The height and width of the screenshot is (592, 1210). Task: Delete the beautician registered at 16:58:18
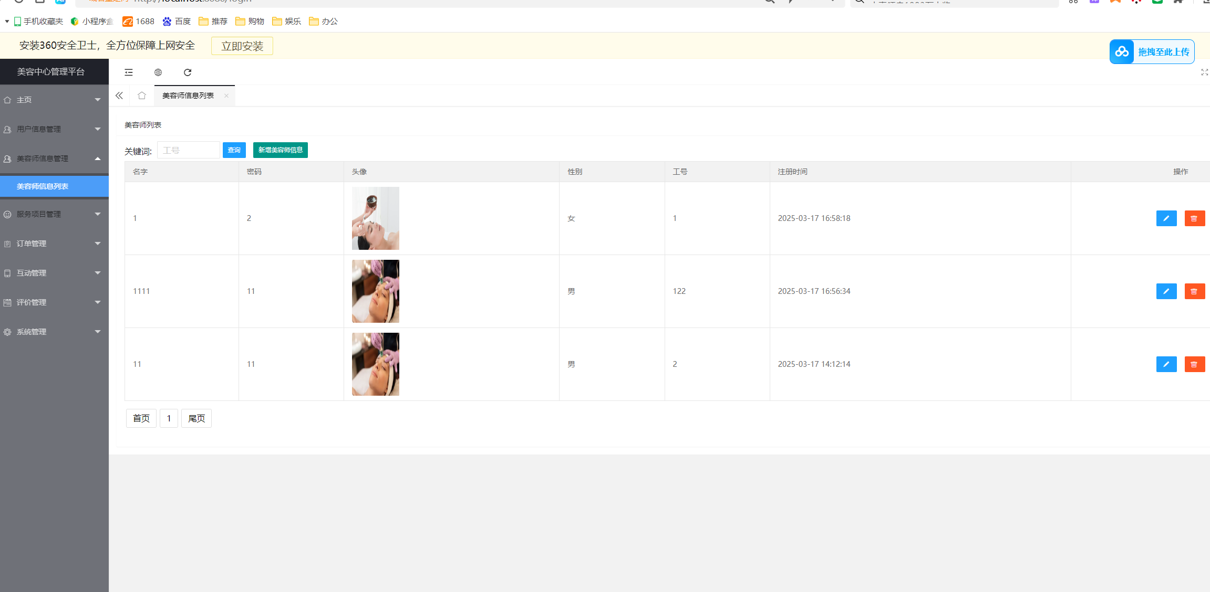[1194, 218]
